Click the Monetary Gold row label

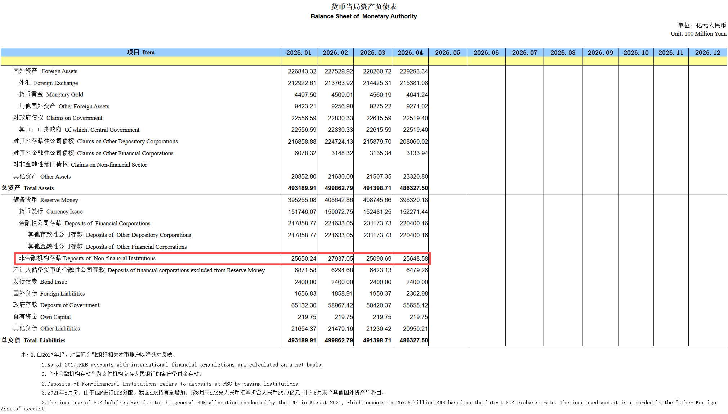pos(51,95)
